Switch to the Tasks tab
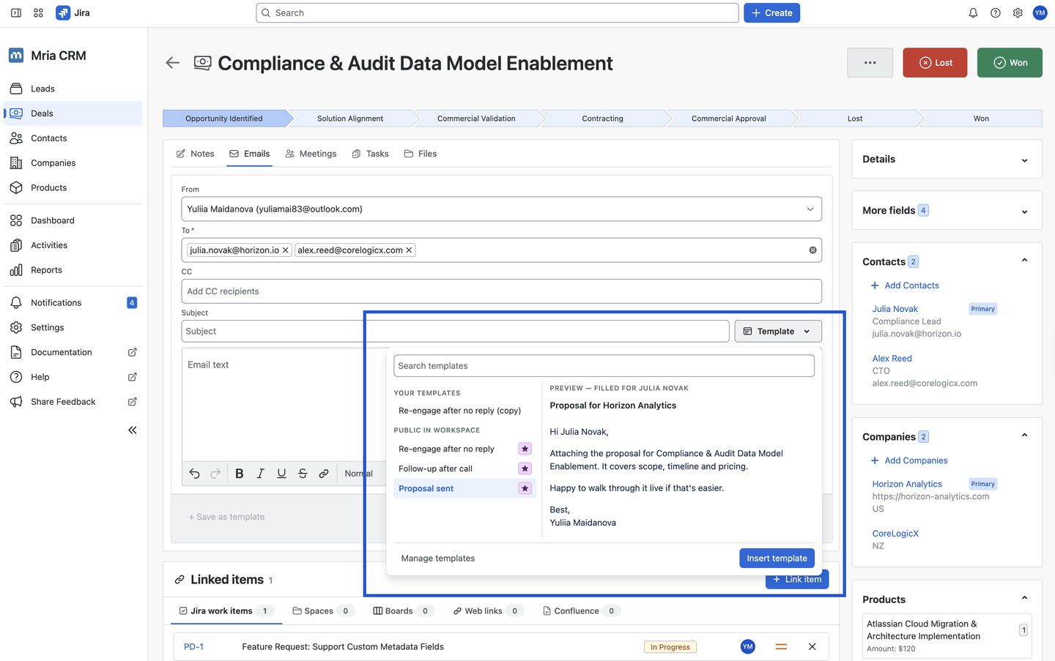1055x661 pixels. click(370, 154)
